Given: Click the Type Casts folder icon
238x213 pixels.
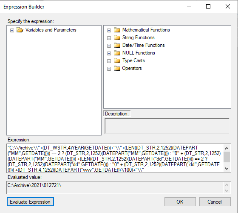Looking at the screenshot, I should [117, 60].
